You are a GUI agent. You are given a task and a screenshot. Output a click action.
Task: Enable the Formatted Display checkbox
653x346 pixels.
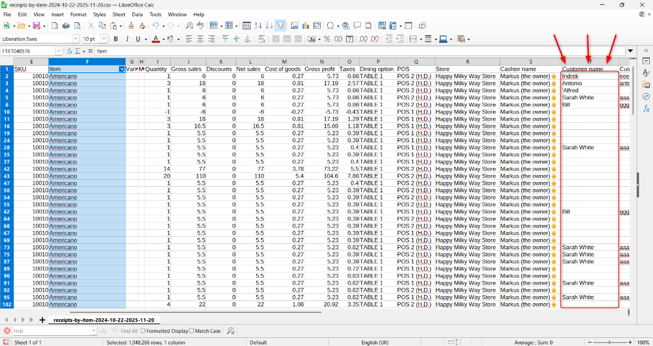[x=144, y=331]
